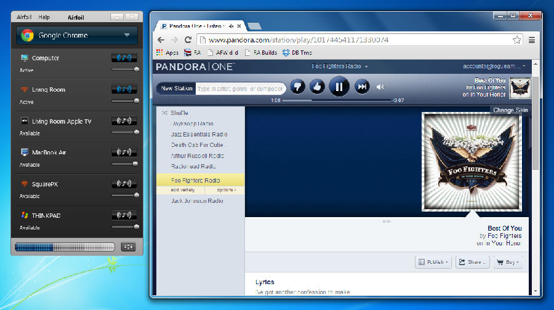Open the Foo Fighters Radio station dropdown
The width and height of the screenshot is (554, 310).
[340, 66]
